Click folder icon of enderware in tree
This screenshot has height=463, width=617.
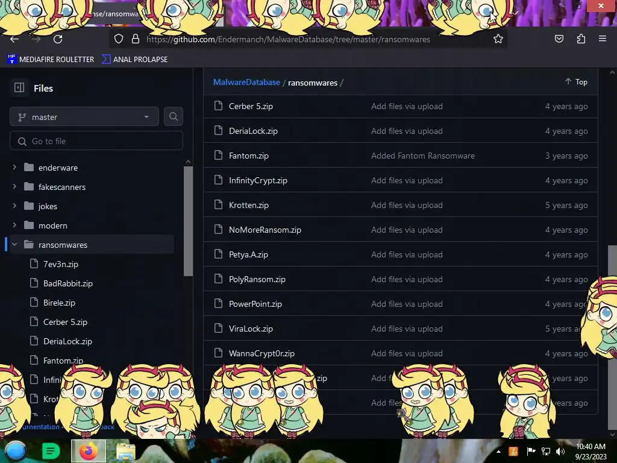[29, 168]
